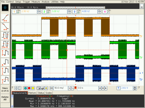Click the 0.0 s horizontal position field
145x108 pixels.
(x=88, y=88)
